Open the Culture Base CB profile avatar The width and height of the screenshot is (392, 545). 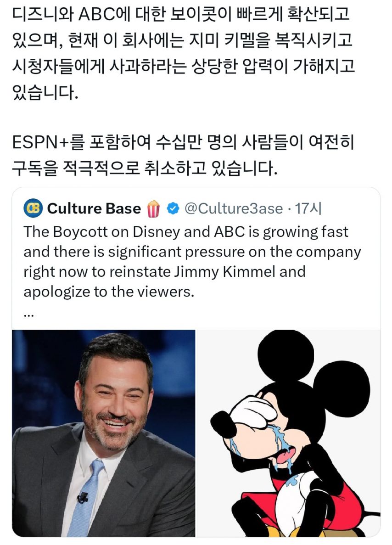33,208
